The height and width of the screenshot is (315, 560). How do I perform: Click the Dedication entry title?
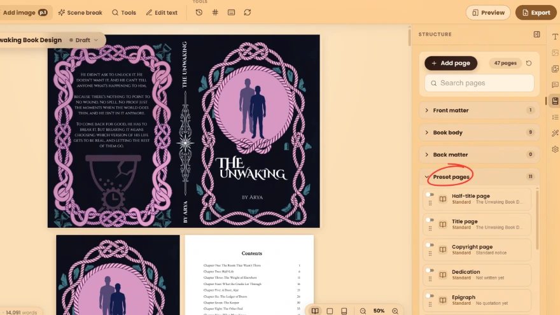(x=466, y=272)
